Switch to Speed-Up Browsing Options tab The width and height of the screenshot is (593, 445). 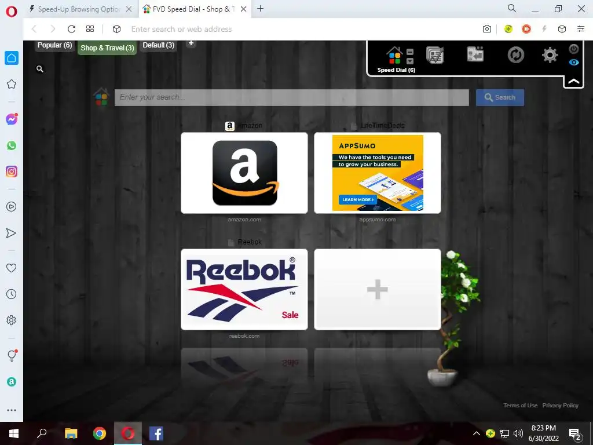click(79, 9)
